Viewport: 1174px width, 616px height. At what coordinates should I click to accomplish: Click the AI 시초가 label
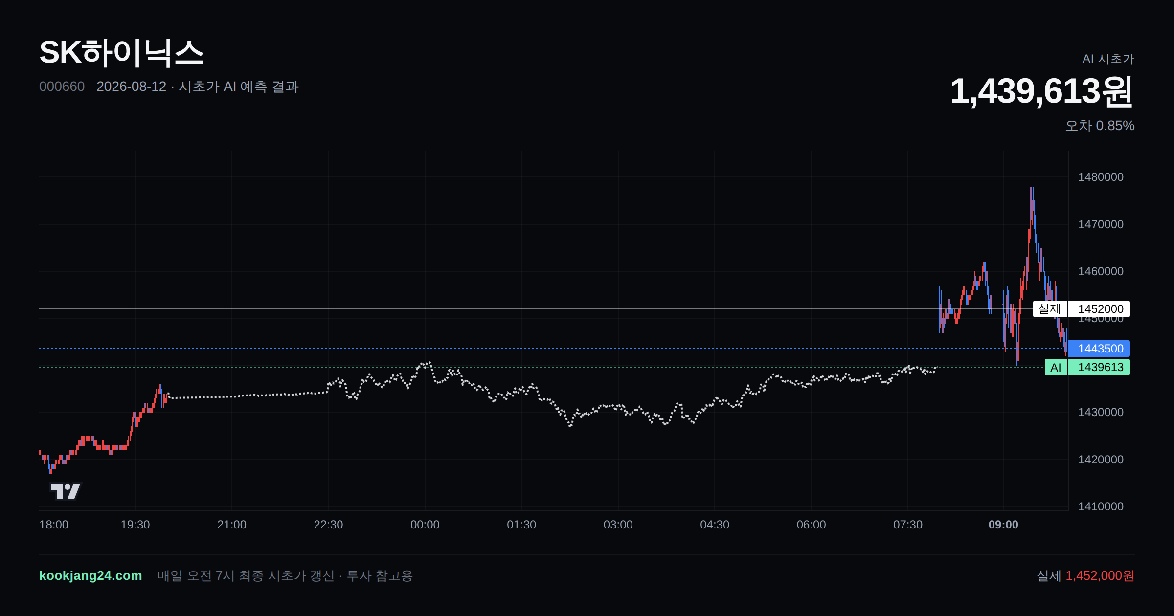(1108, 59)
